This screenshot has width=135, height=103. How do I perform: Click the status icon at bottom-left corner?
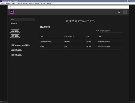1,102
